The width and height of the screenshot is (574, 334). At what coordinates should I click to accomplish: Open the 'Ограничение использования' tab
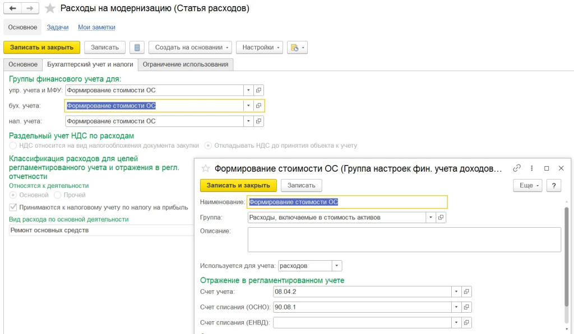pos(186,64)
